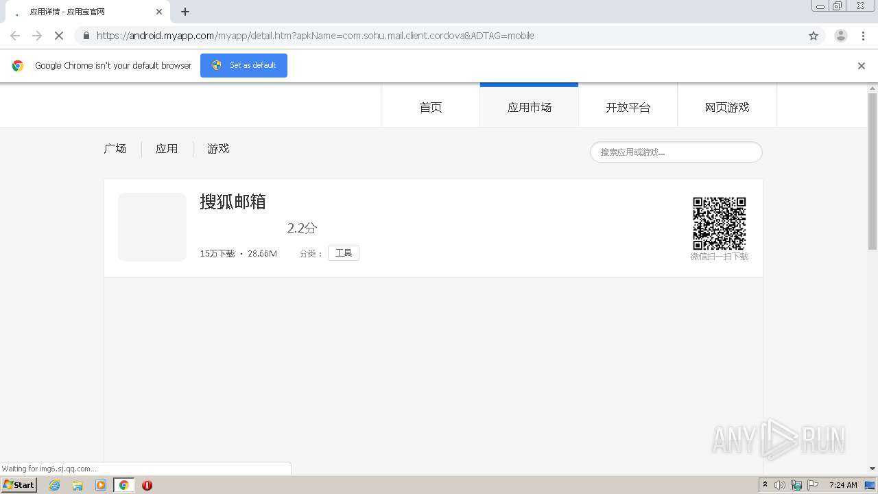Launch Internet Explorer from taskbar
The image size is (878, 494).
[55, 485]
